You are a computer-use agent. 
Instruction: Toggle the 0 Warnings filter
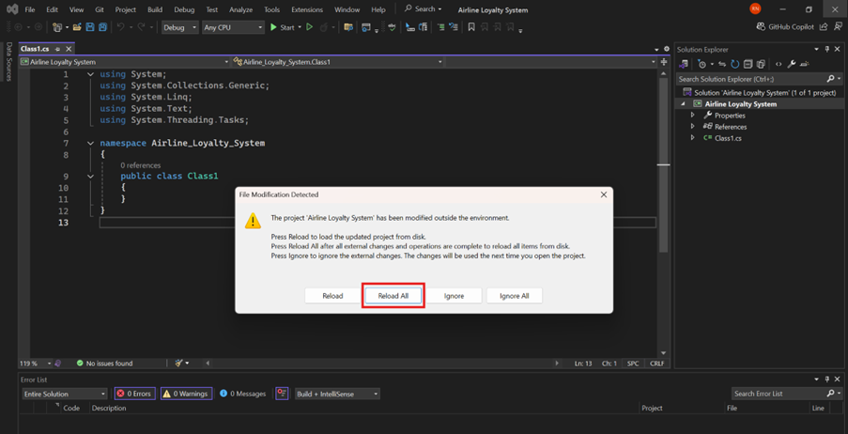(186, 394)
